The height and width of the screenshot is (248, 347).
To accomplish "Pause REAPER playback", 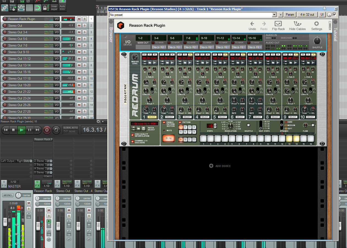I will point(30,130).
